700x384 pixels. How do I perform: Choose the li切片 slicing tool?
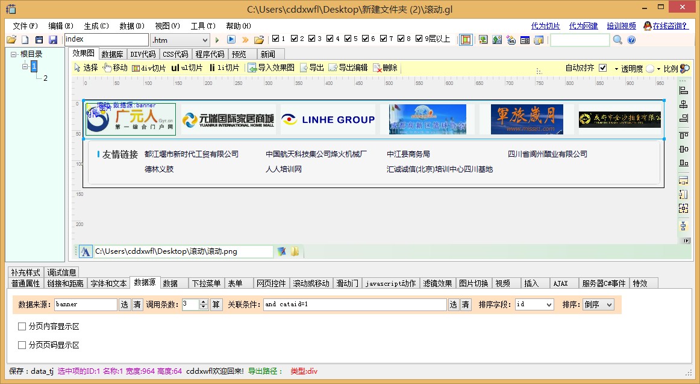click(225, 68)
